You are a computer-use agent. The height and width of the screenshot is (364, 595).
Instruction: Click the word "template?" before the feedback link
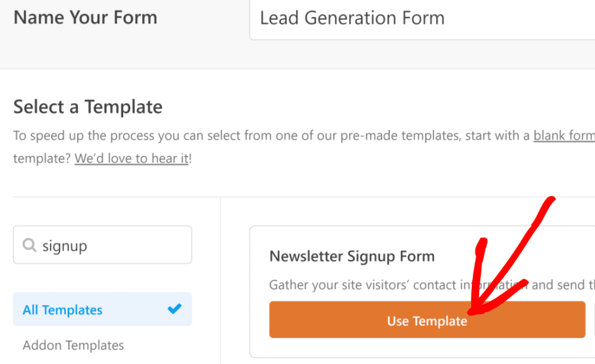coord(41,158)
